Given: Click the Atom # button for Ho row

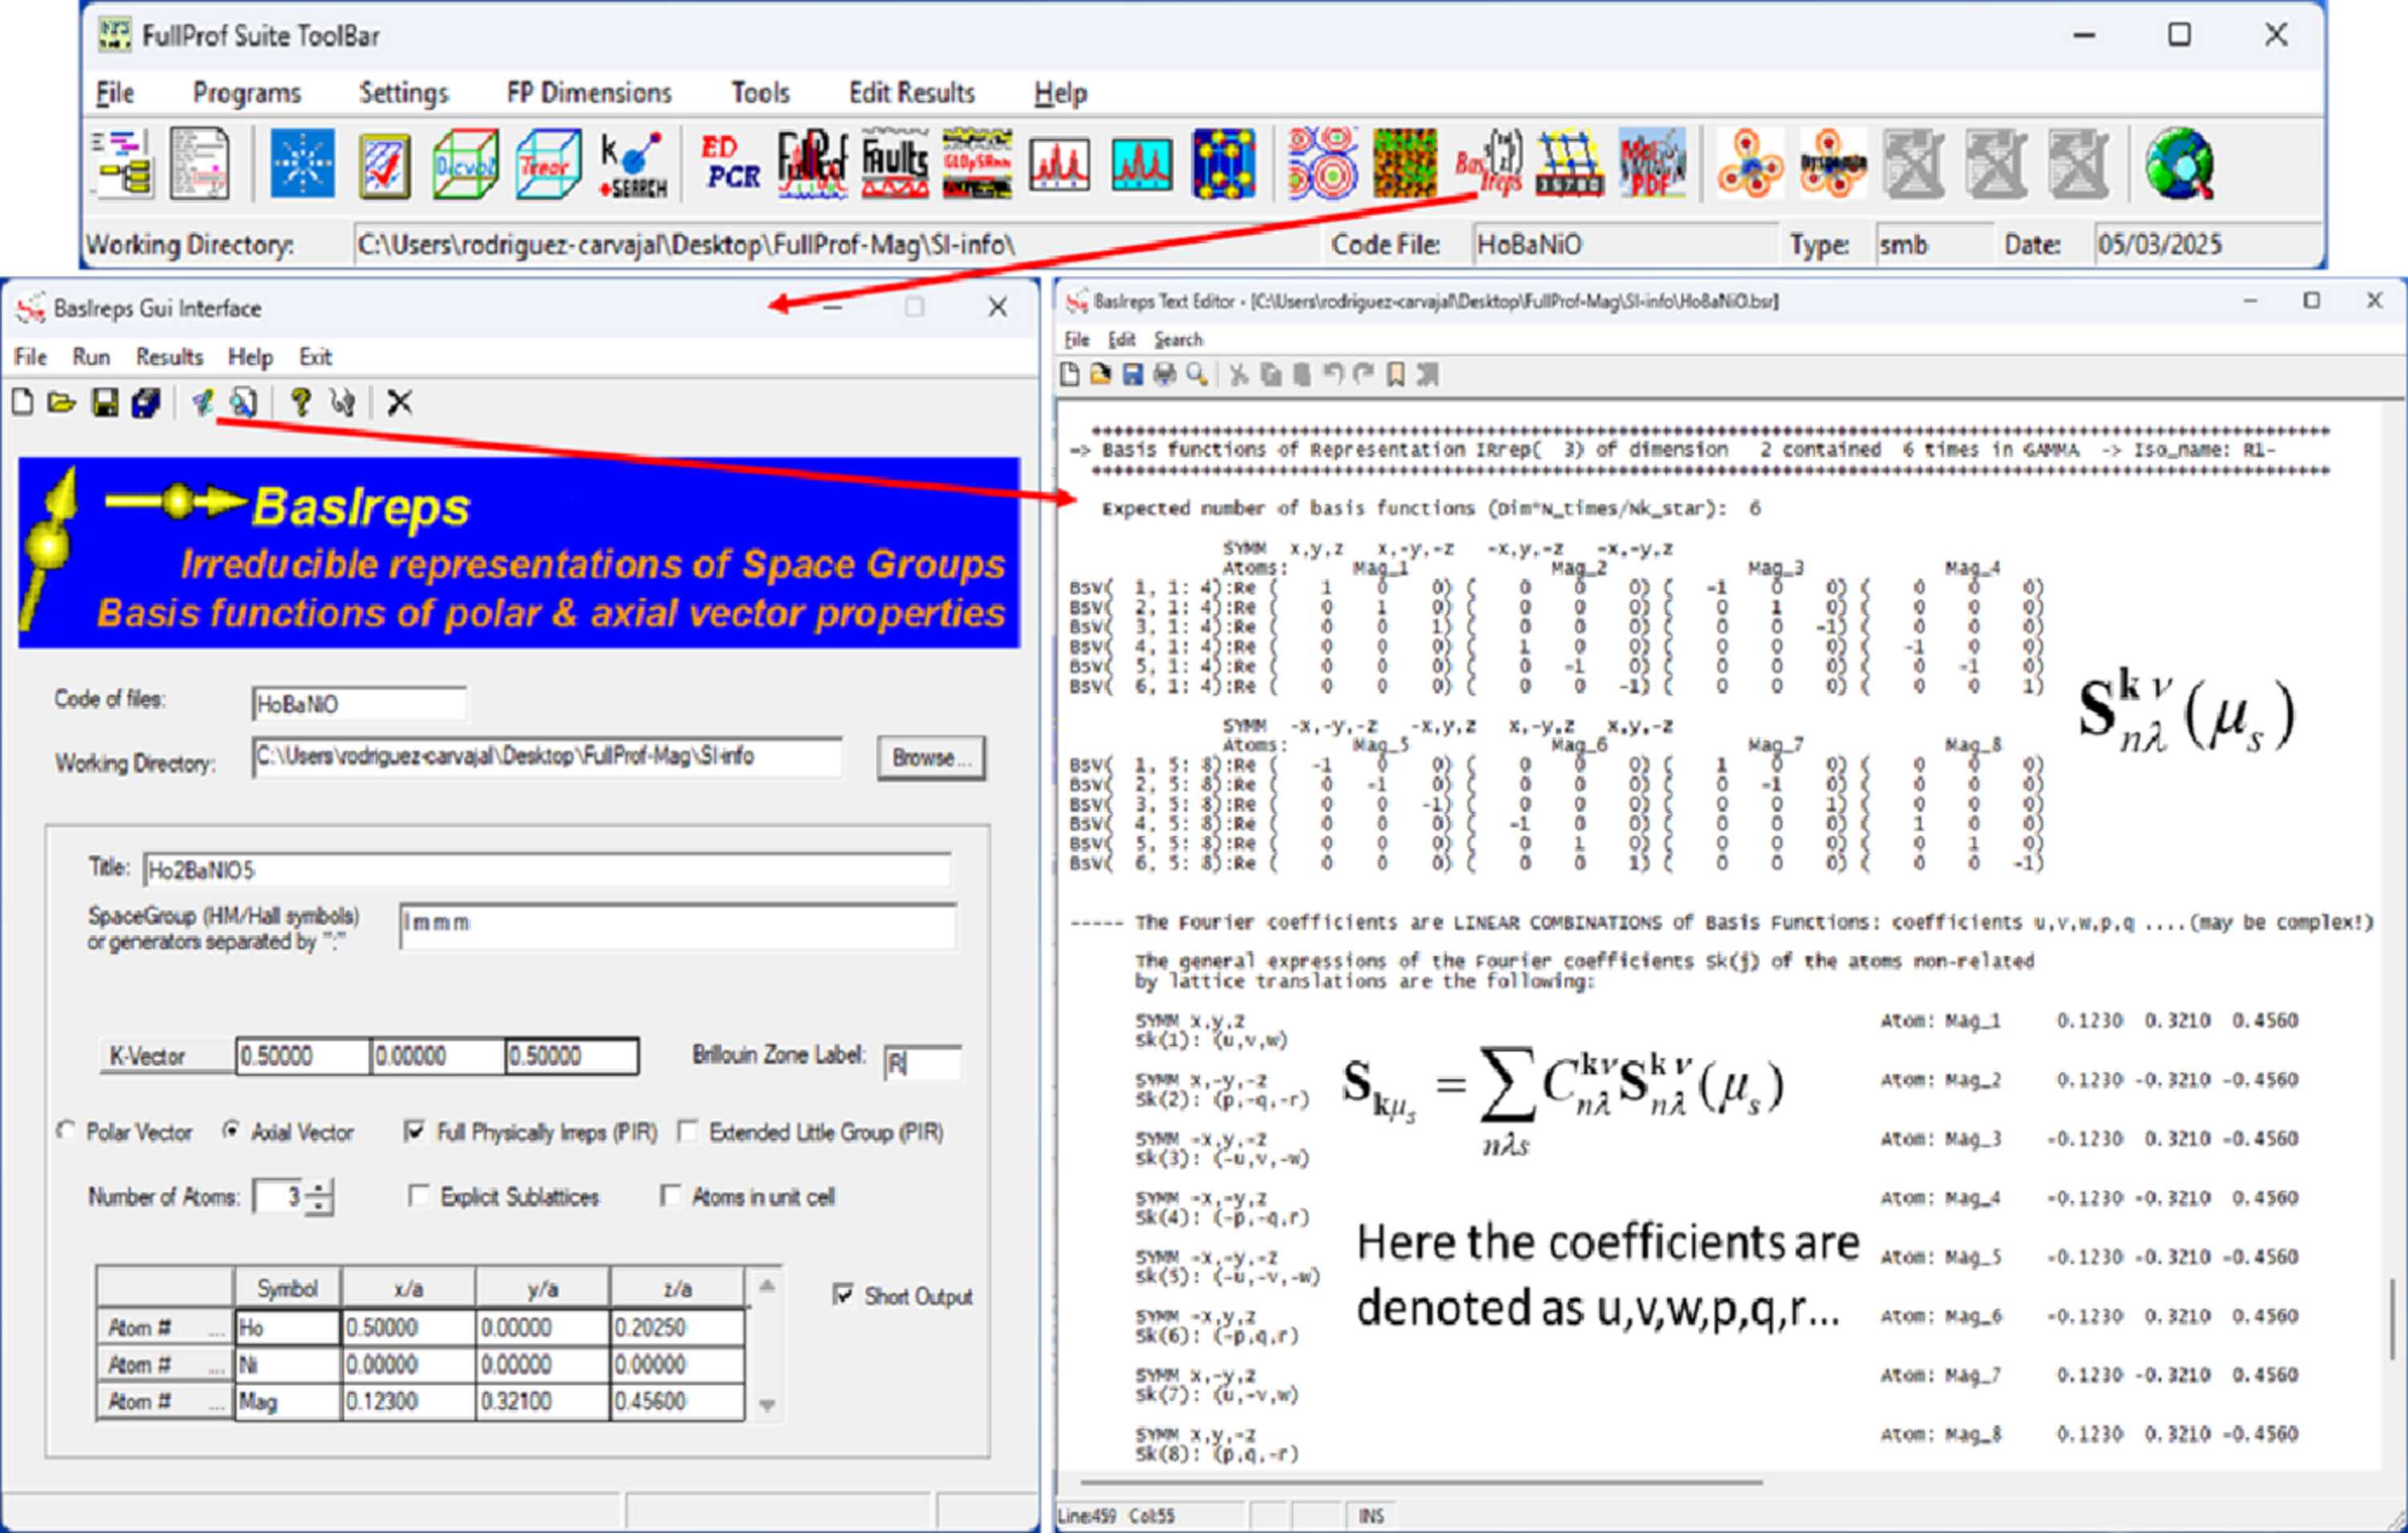Looking at the screenshot, I should (165, 1327).
